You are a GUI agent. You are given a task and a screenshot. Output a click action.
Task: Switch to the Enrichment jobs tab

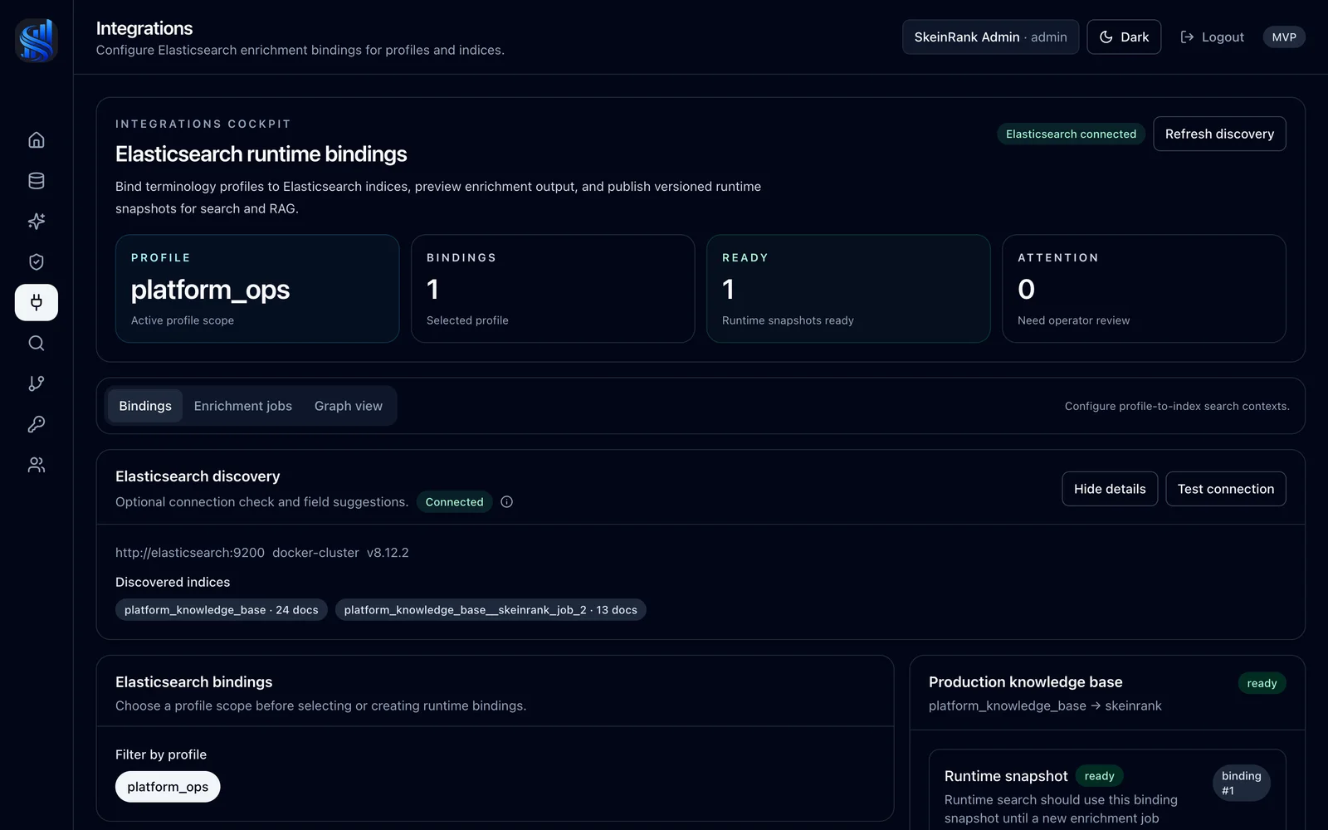(243, 406)
